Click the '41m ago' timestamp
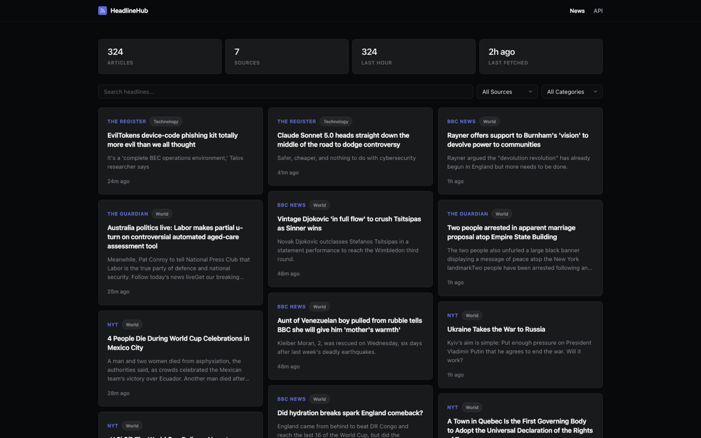Image resolution: width=701 pixels, height=438 pixels. (288, 172)
